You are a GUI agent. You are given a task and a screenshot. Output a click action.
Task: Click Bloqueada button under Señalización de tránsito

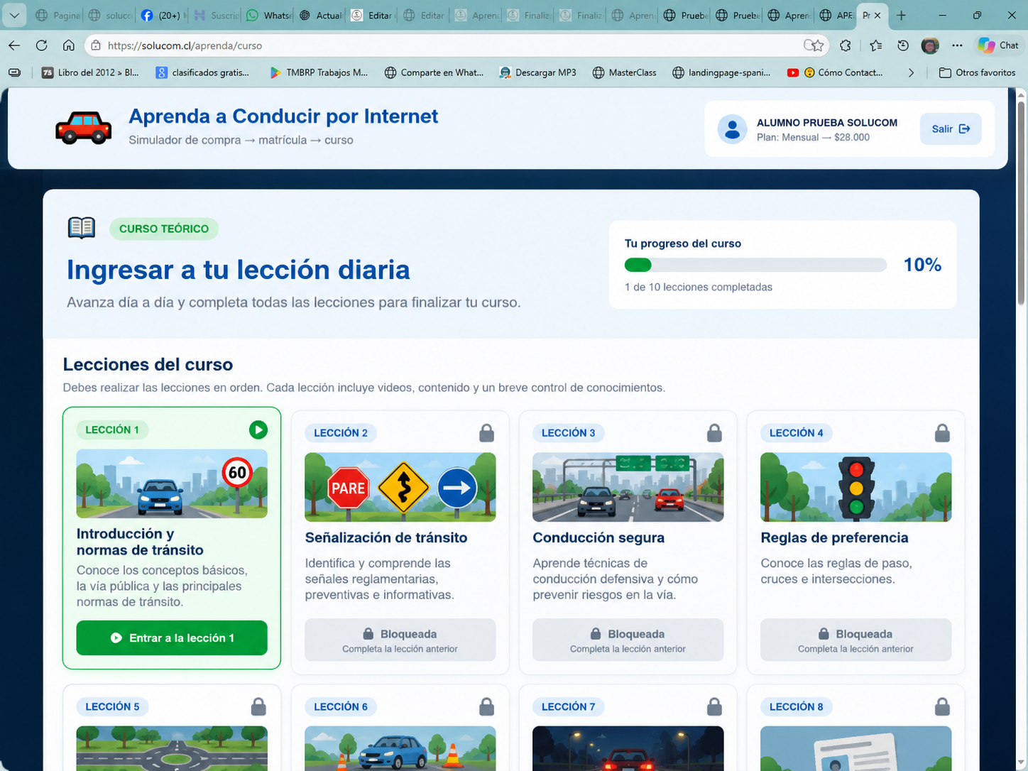pos(400,640)
